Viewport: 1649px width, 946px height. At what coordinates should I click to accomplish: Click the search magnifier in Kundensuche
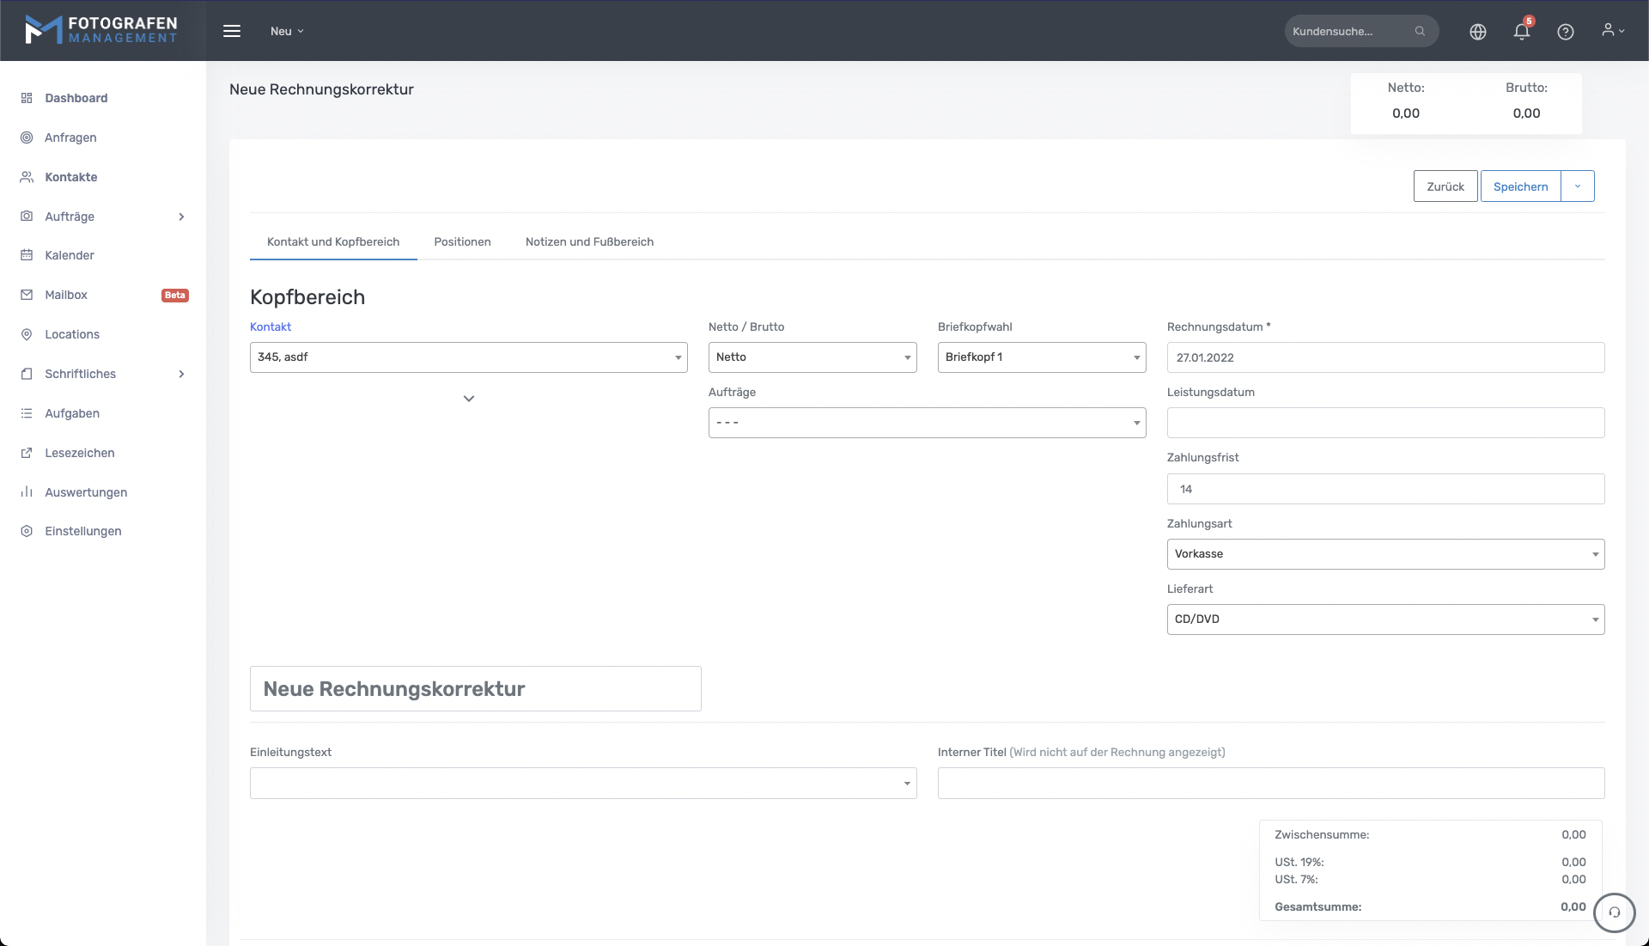click(x=1420, y=32)
